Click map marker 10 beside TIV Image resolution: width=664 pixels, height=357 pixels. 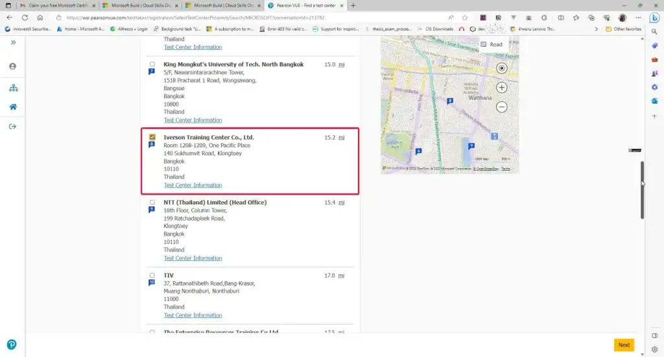coord(152,283)
